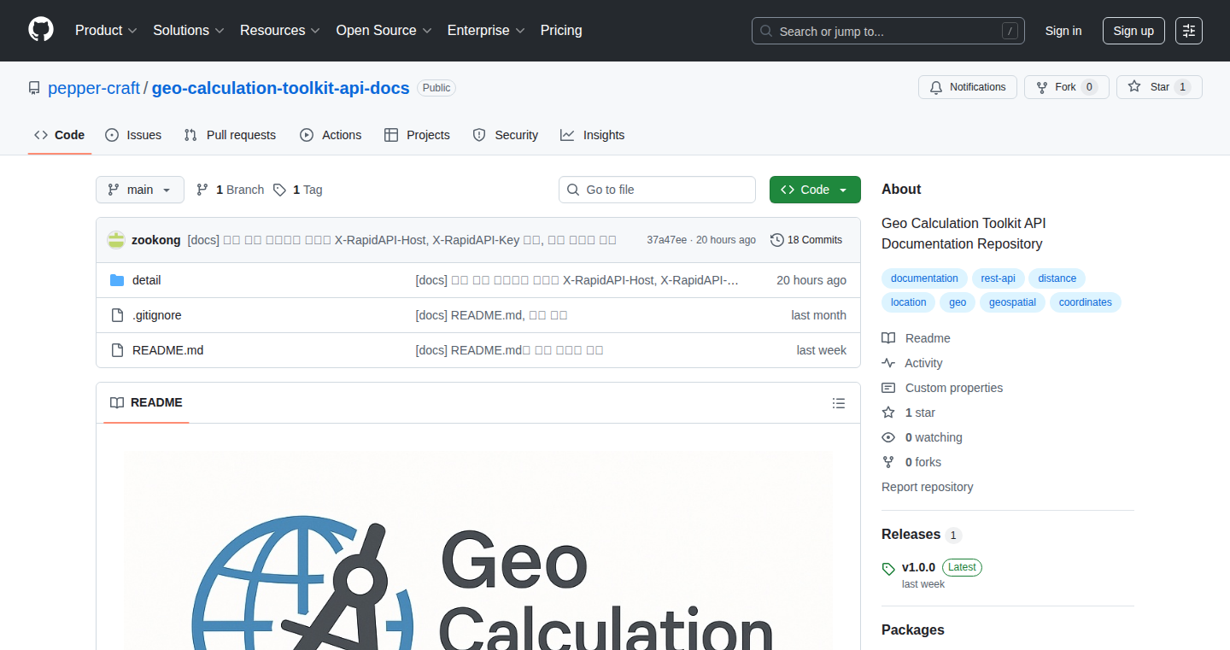The height and width of the screenshot is (650, 1230).
Task: Star this repository
Action: (1159, 87)
